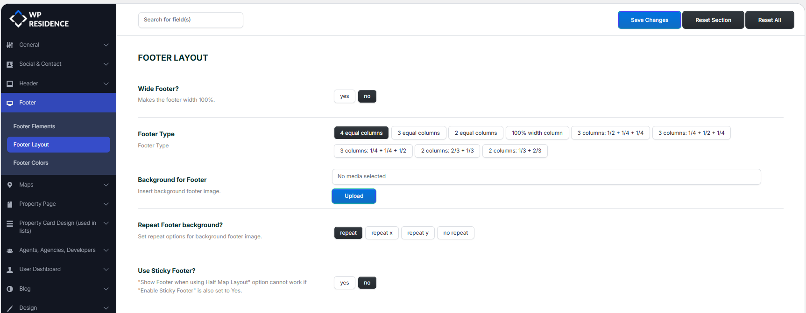The image size is (806, 313).
Task: Click the Maps pin icon
Action: (10, 185)
